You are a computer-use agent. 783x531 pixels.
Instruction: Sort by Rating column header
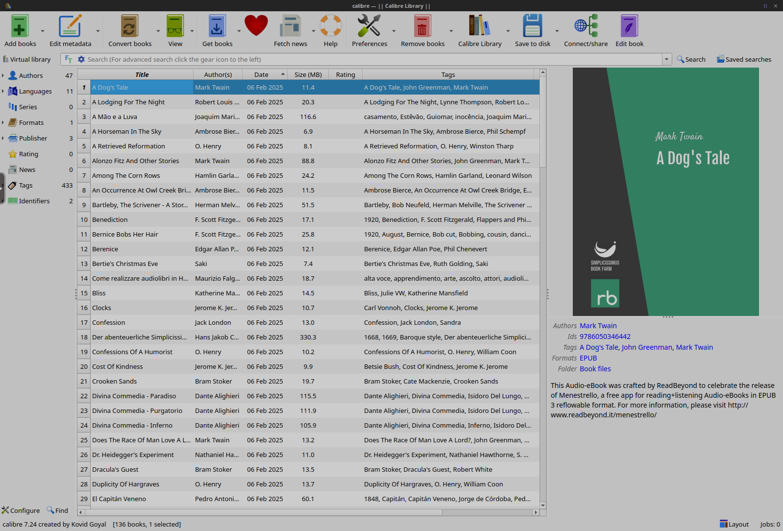[345, 74]
